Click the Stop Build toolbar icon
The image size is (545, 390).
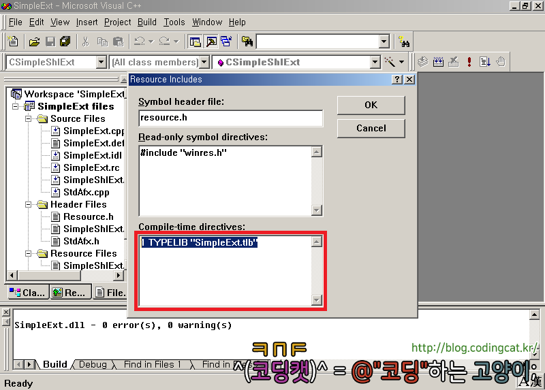click(x=454, y=62)
